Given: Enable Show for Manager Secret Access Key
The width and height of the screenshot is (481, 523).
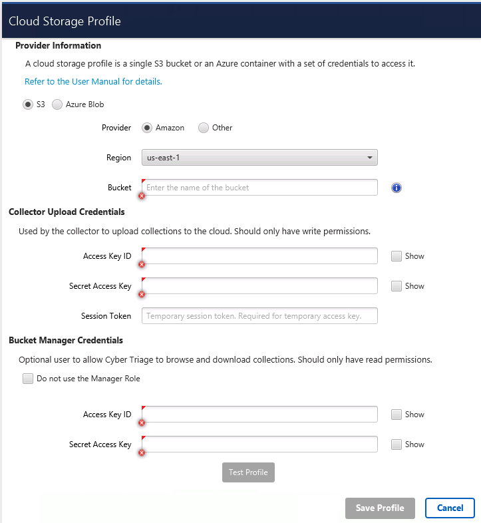Looking at the screenshot, I should (x=397, y=444).
